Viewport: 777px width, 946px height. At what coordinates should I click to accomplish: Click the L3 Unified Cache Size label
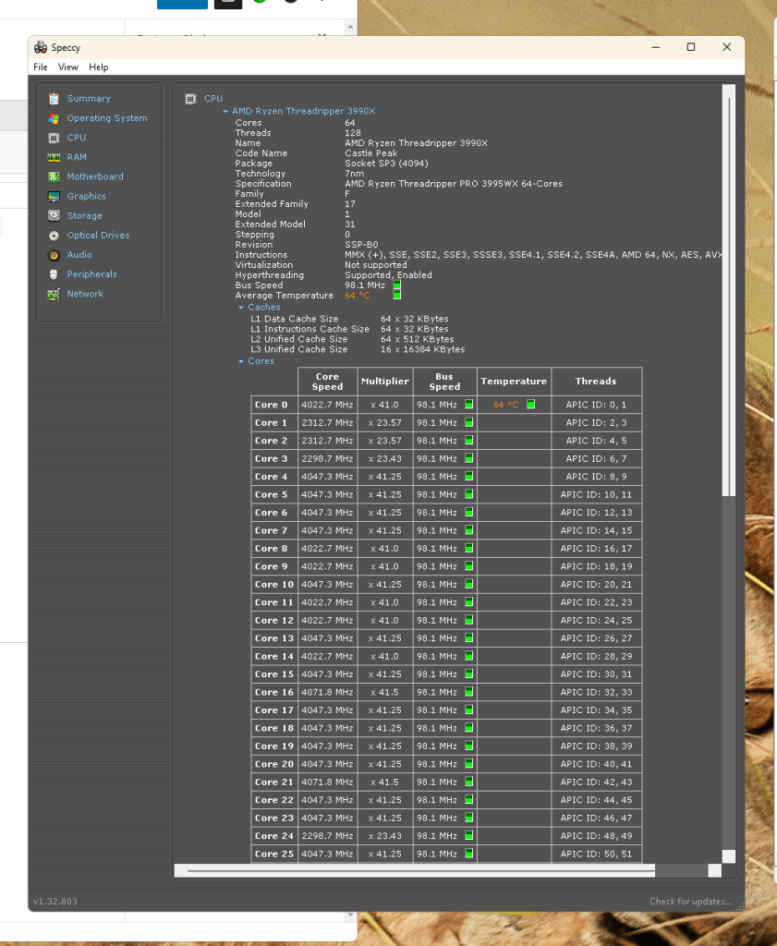coord(299,349)
